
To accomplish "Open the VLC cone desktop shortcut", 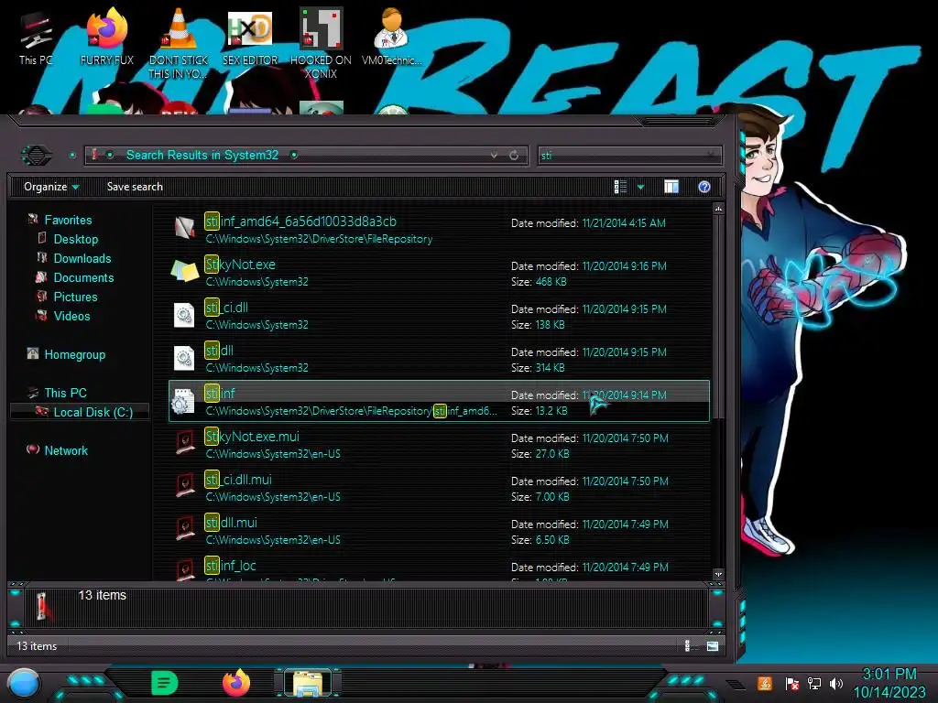I will click(x=178, y=44).
